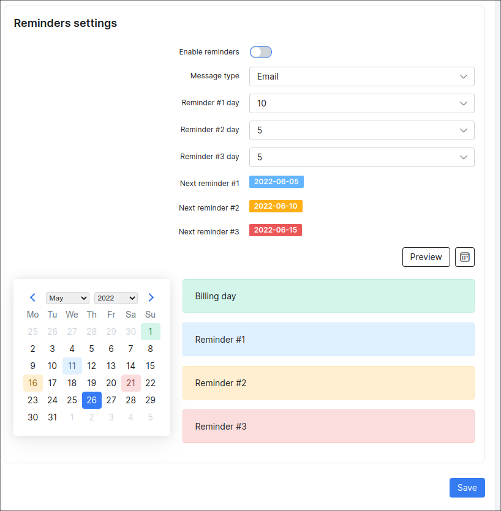Enable the reminders toggle switch
Viewport: 501px width, 511px height.
260,52
